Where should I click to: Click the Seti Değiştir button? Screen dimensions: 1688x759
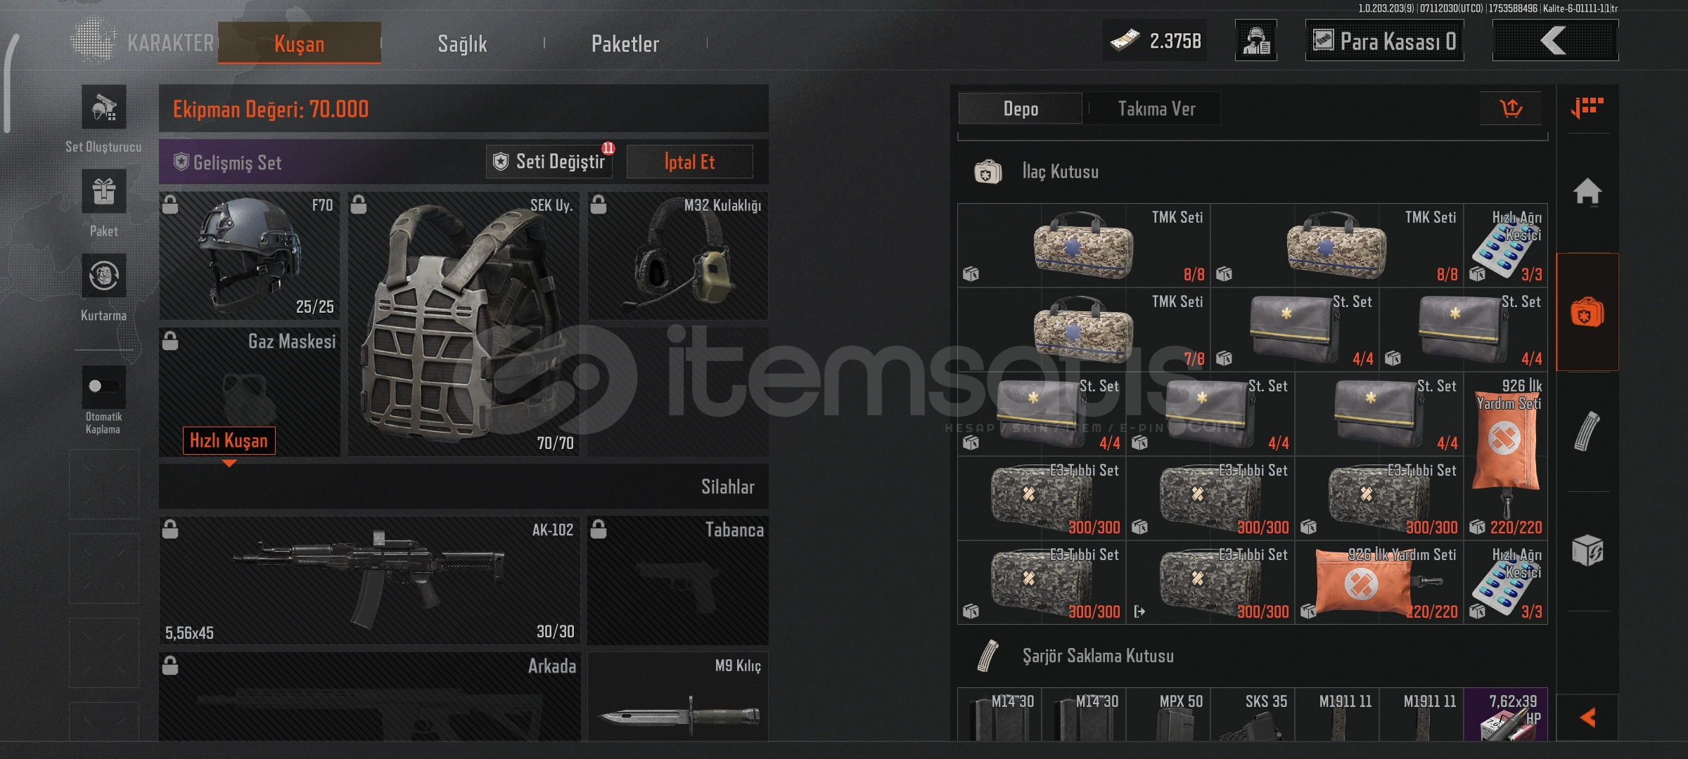click(x=549, y=162)
